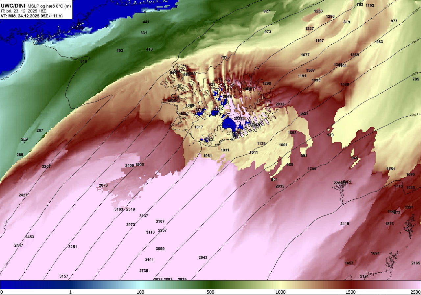The width and height of the screenshot is (421, 295).
Task: Click the map value 973
Action: pos(268,32)
